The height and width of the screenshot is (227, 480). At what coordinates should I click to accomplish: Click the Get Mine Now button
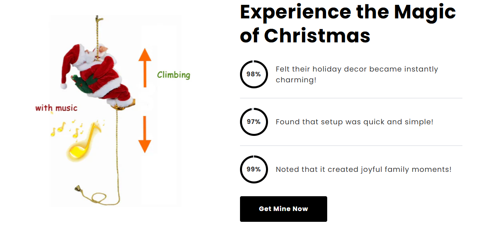283,209
